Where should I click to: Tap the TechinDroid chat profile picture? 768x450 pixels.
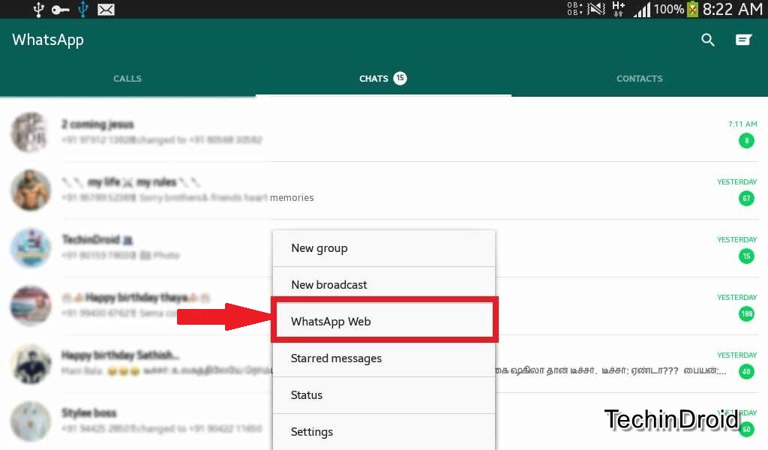pos(30,247)
